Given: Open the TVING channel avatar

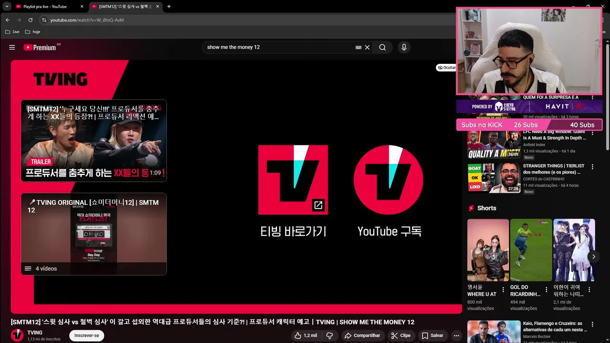Looking at the screenshot, I should pos(17,335).
